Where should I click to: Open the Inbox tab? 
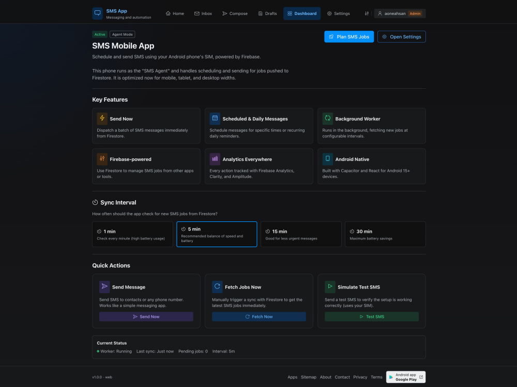[x=203, y=13]
